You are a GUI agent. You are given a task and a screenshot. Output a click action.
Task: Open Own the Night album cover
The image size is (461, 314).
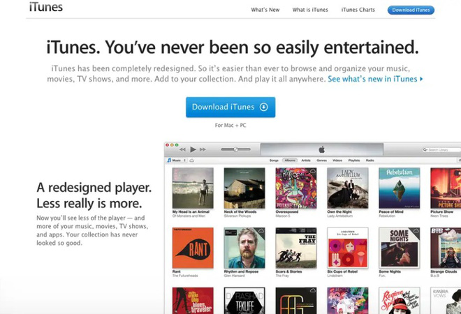[x=348, y=188]
